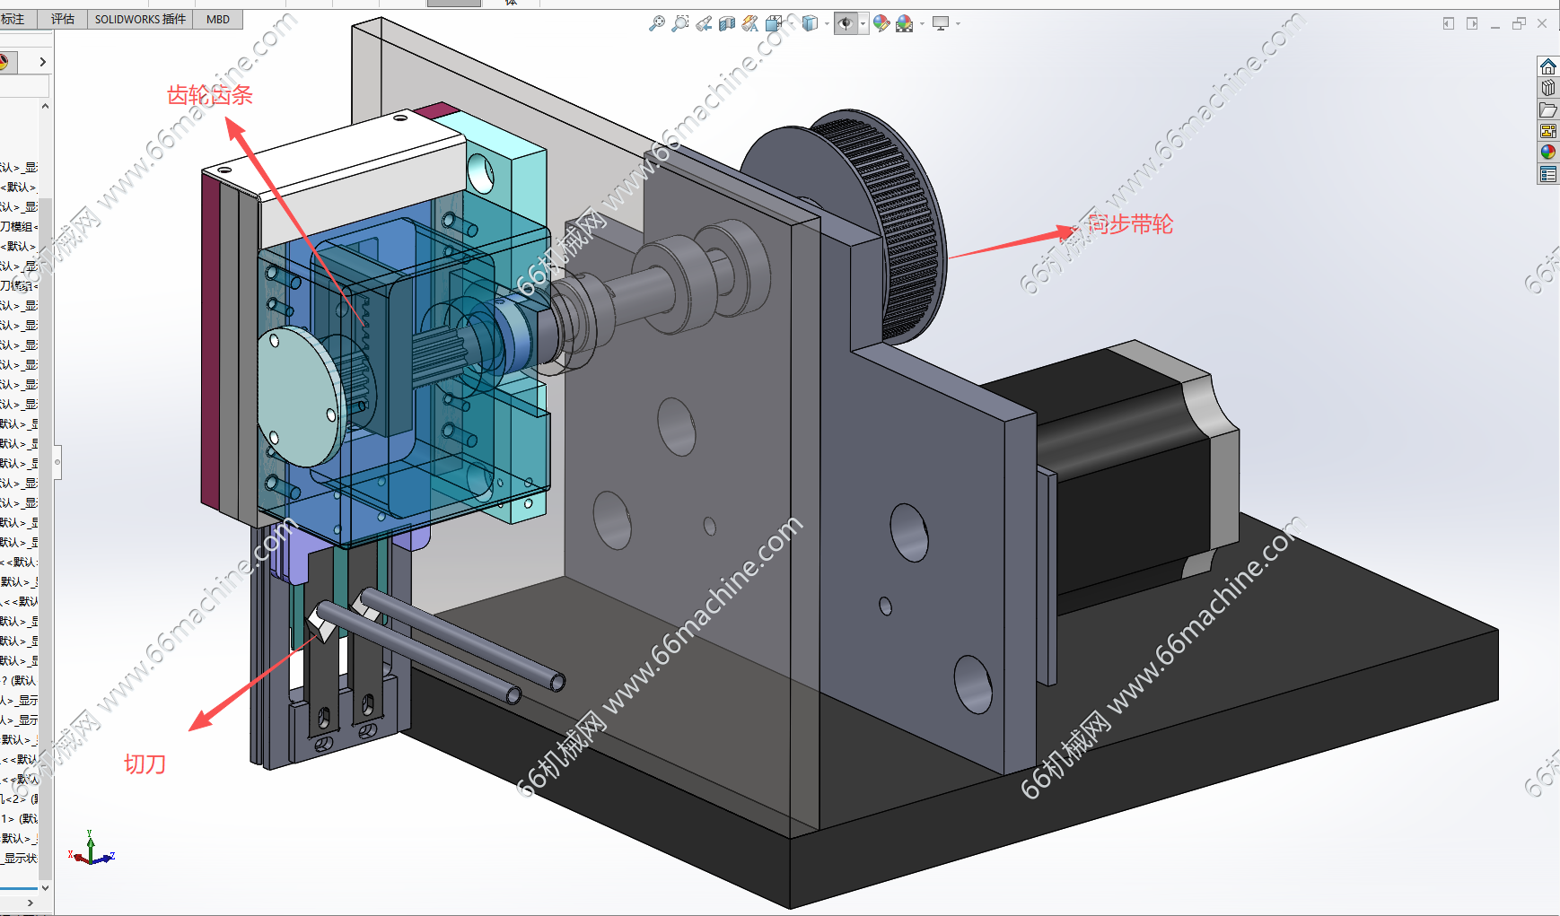Image resolution: width=1560 pixels, height=916 pixels.
Task: Restore down the document window
Action: tap(1519, 23)
